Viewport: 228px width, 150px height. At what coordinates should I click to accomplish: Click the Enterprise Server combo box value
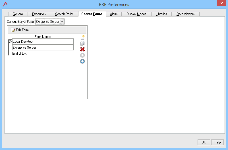[x=47, y=22]
